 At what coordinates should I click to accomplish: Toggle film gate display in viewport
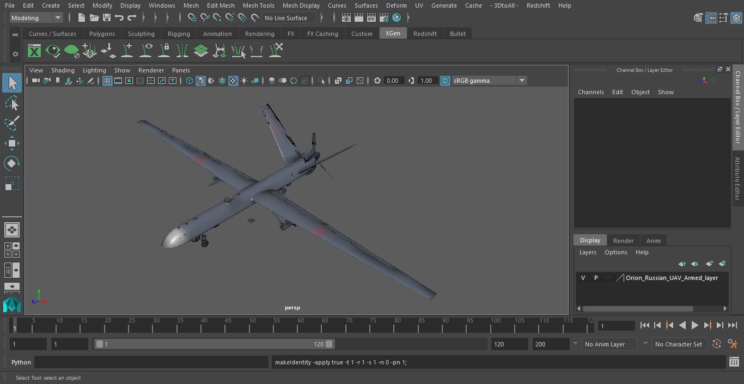point(118,81)
